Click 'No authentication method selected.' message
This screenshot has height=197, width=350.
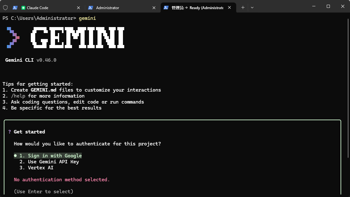(x=62, y=180)
